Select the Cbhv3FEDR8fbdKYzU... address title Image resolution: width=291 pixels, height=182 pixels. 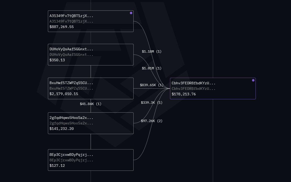(x=194, y=83)
